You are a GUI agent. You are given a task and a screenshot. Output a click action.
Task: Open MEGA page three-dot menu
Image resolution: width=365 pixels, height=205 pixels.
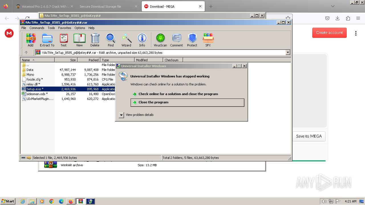356,33
